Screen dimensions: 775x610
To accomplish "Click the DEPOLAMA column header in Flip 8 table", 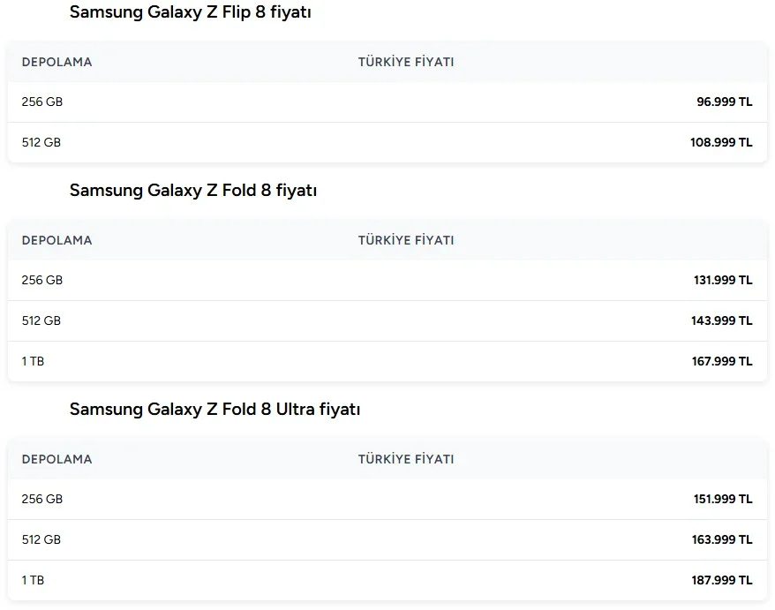I will click(56, 62).
